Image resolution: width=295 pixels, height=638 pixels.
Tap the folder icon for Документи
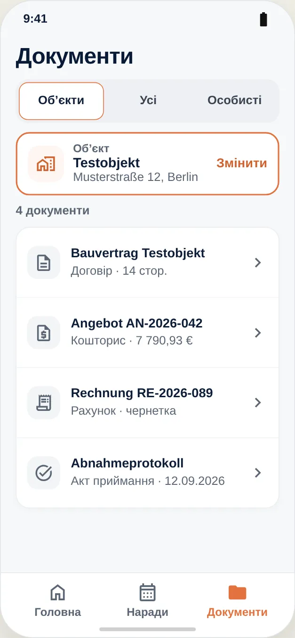click(237, 592)
